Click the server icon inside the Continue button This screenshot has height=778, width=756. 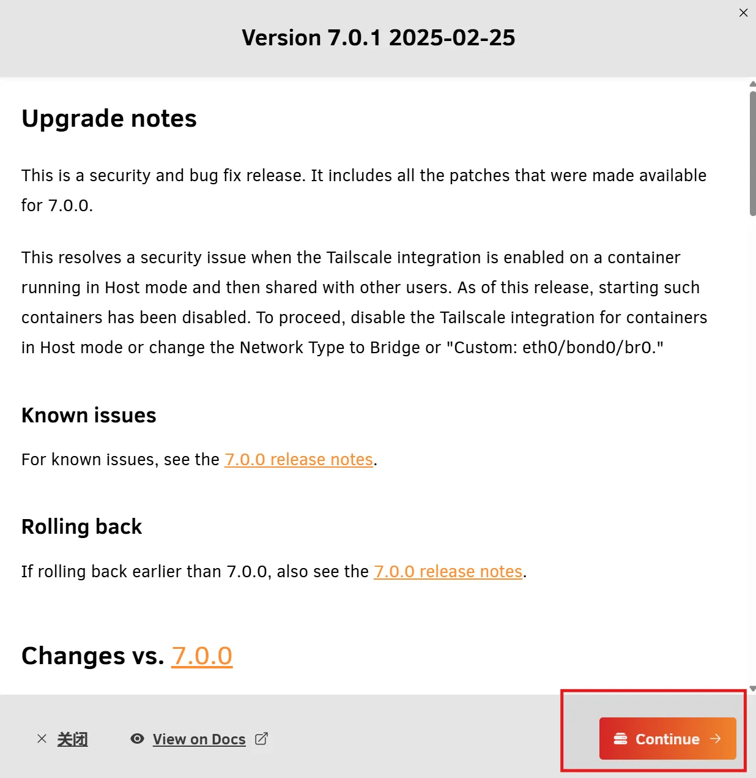(620, 739)
